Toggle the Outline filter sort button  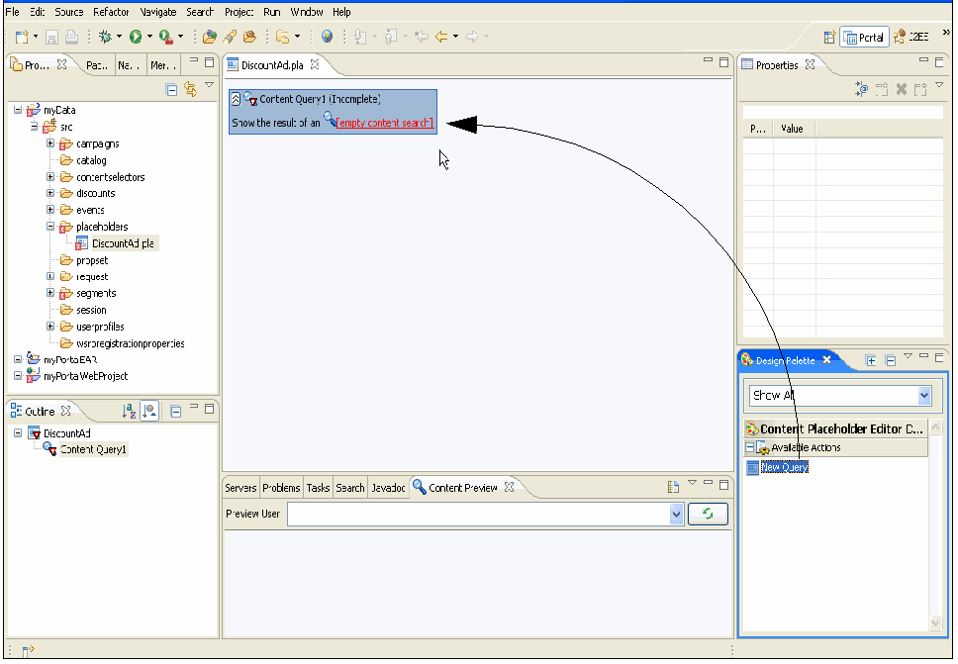click(x=149, y=411)
